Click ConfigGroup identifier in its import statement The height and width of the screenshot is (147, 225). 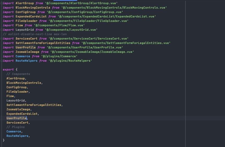[x=26, y=12]
